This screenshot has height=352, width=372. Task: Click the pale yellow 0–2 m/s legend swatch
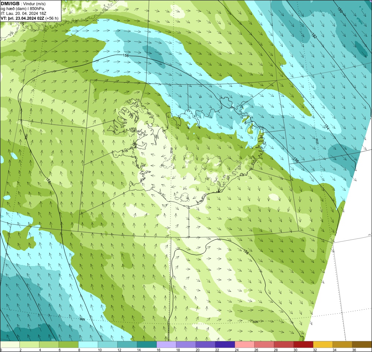click(x=10, y=345)
